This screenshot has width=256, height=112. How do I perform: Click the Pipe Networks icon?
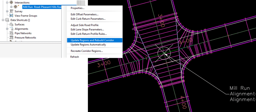click(11, 33)
